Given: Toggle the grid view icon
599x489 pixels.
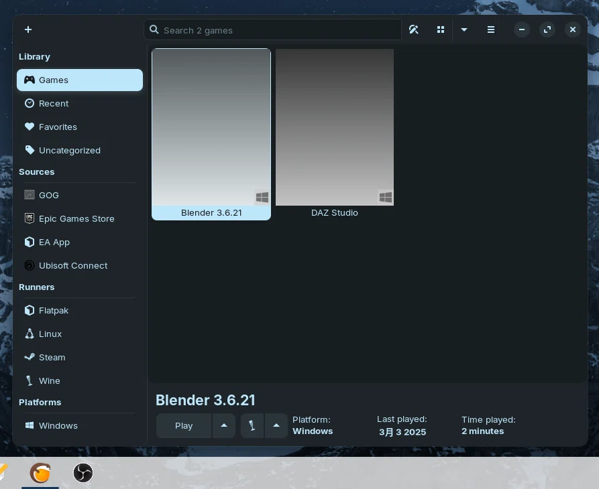Looking at the screenshot, I should coord(441,29).
